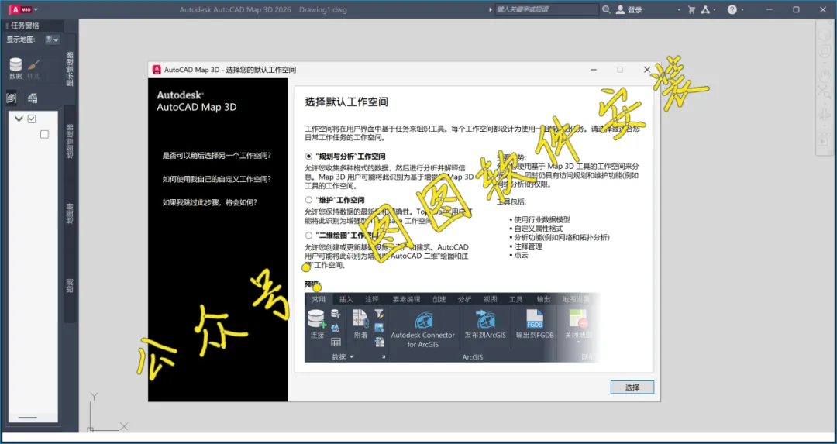Click the ViewCube icon in navigation bar
Screen dimensions: 837x444
(x=824, y=36)
